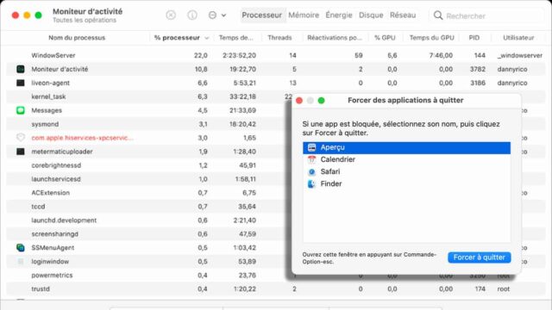
Task: Select Aperçu in the force-quit list
Action: (406, 147)
